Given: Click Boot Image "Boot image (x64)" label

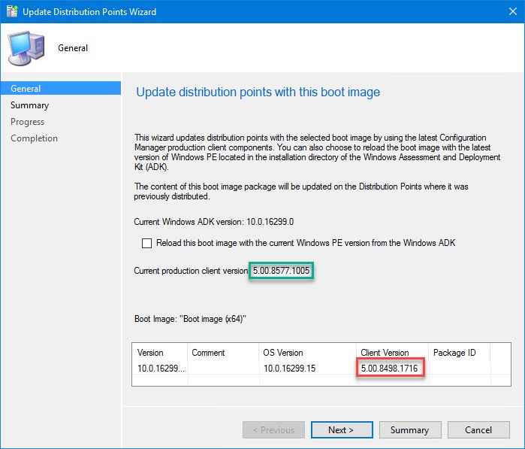Looking at the screenshot, I should pyautogui.click(x=190, y=319).
